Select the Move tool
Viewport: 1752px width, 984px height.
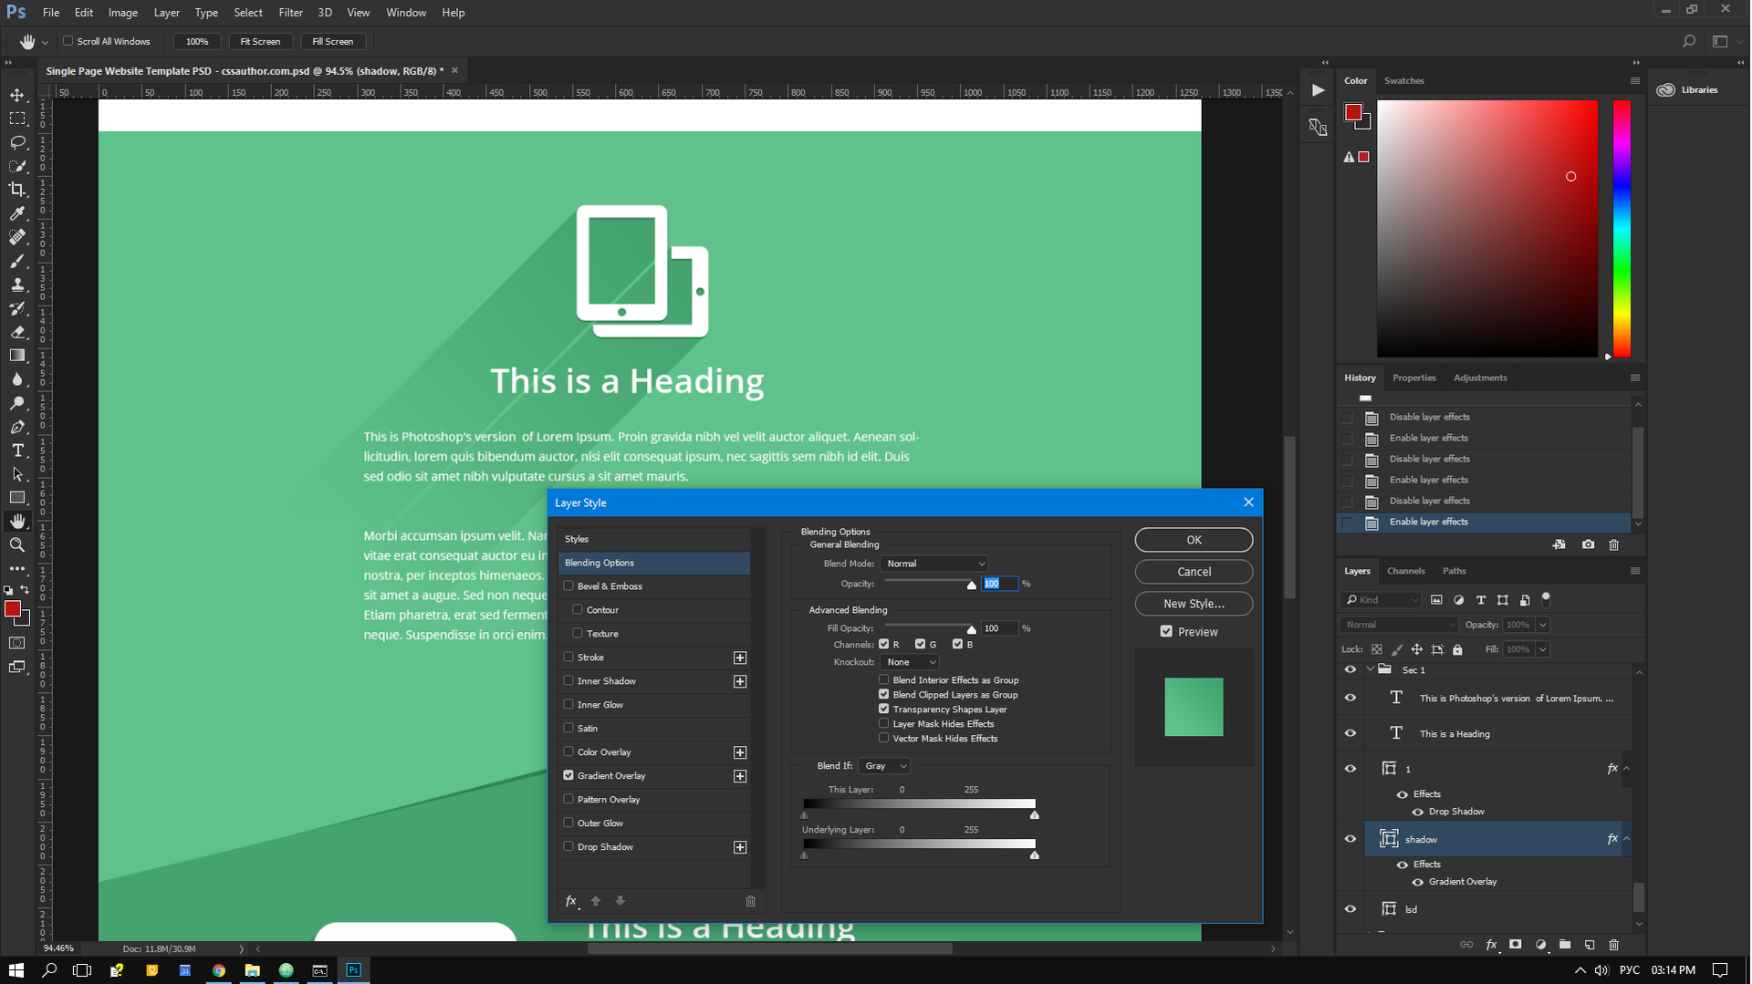(17, 95)
